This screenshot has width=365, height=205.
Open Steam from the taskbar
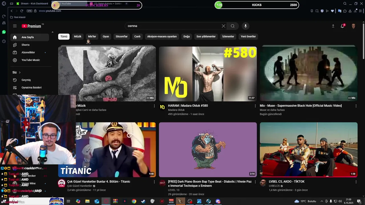[x=143, y=201]
